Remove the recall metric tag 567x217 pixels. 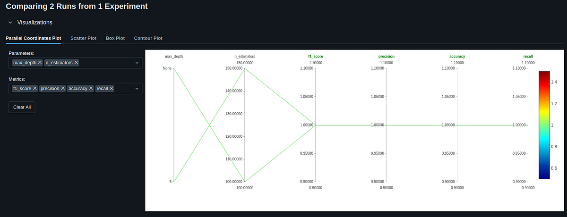[x=112, y=88]
